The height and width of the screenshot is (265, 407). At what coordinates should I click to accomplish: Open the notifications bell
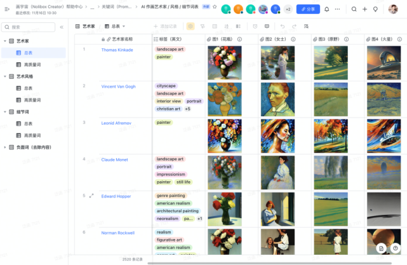pyautogui.click(x=327, y=9)
